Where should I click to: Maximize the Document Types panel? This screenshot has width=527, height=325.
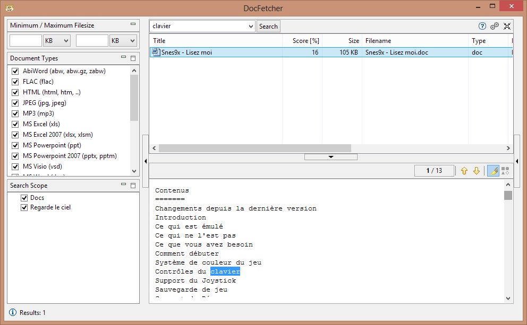coord(133,58)
